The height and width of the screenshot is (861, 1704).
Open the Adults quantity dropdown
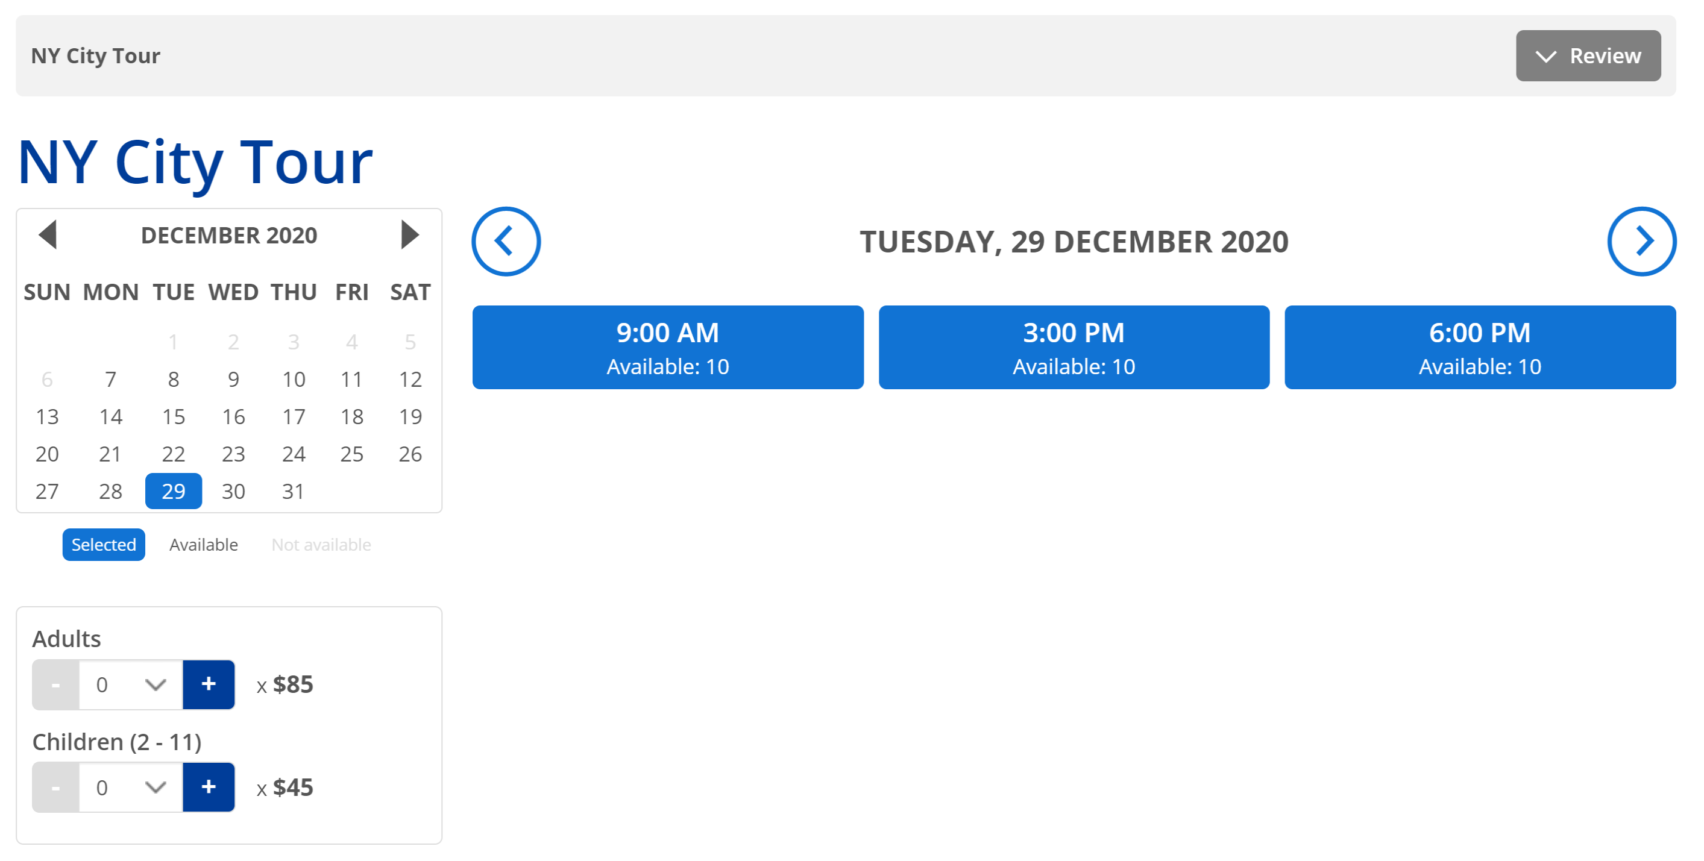130,684
